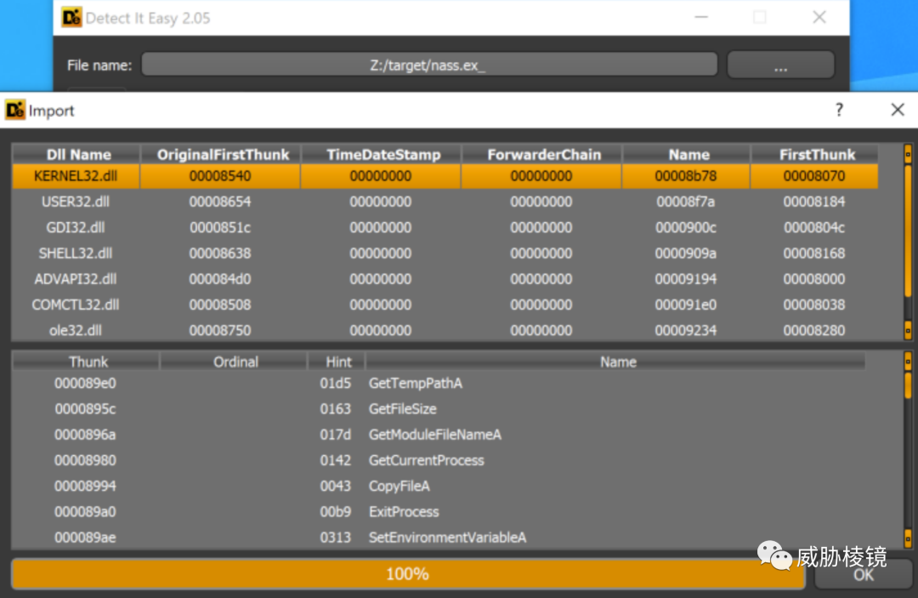Click the OK button
This screenshot has width=918, height=598.
tap(863, 574)
